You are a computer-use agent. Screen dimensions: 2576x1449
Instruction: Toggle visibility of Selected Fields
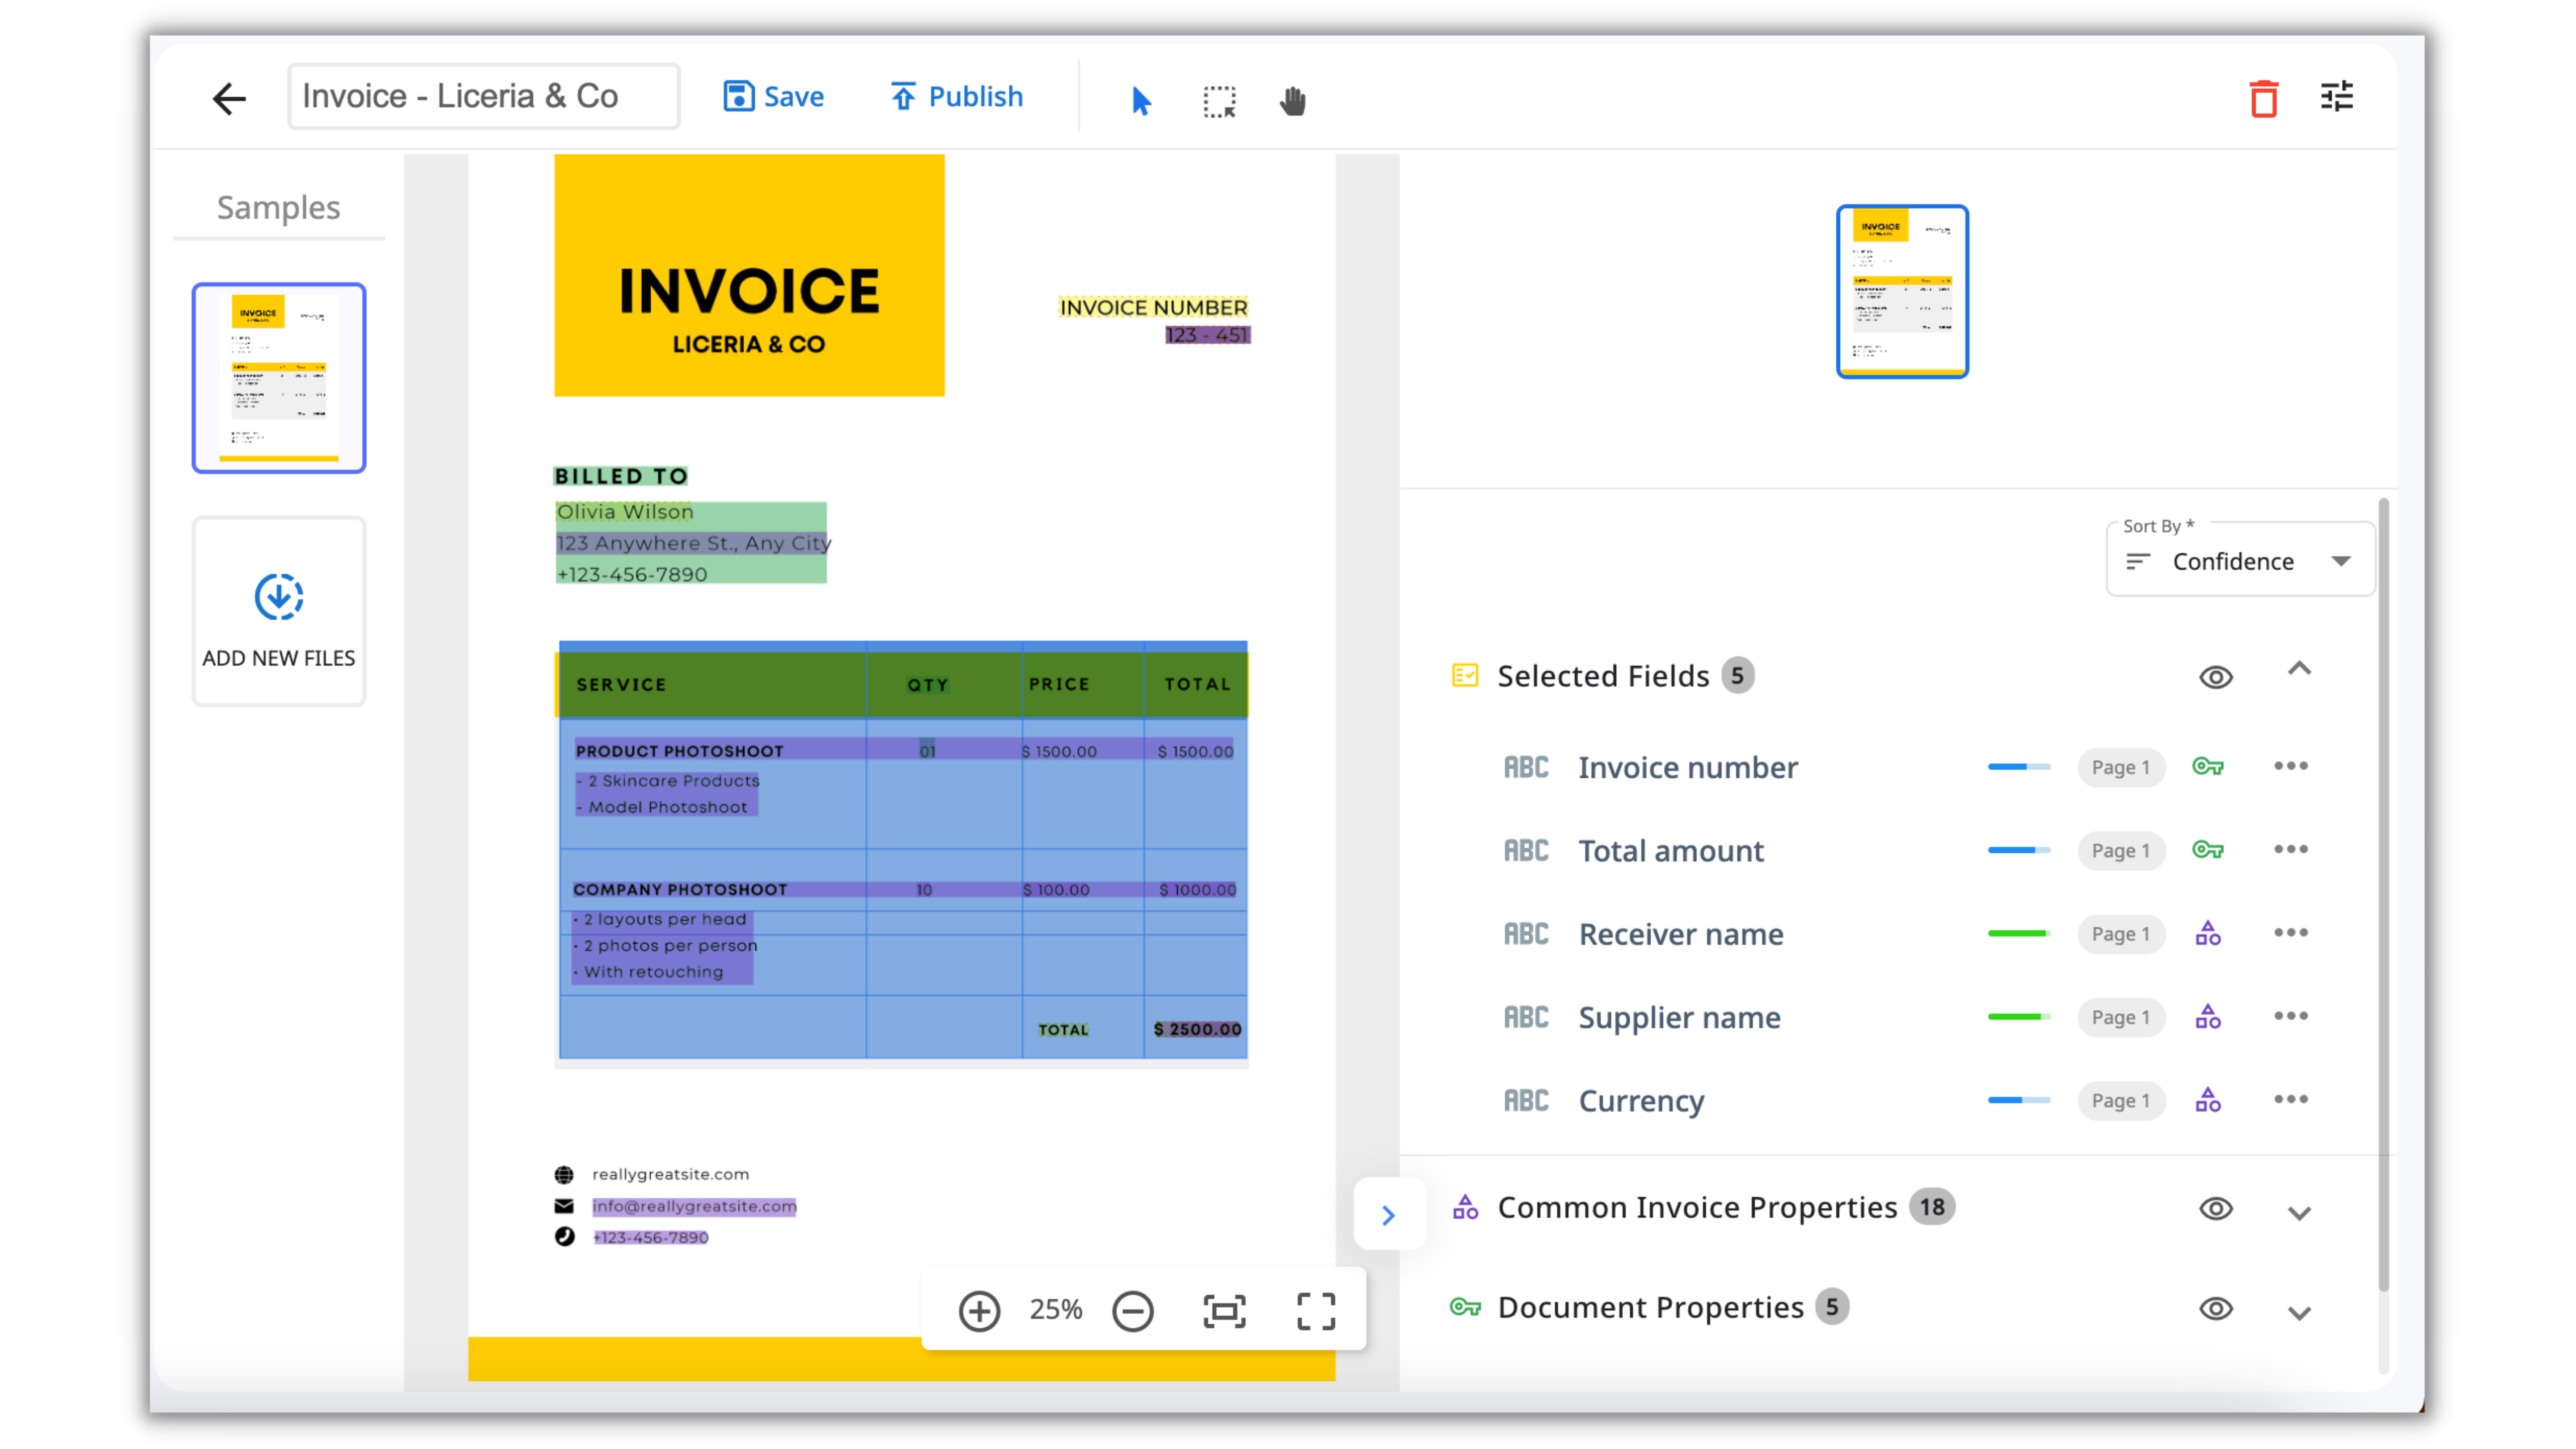pyautogui.click(x=2215, y=677)
